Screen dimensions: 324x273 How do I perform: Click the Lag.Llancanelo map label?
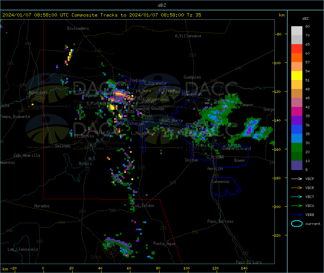(x=23, y=249)
